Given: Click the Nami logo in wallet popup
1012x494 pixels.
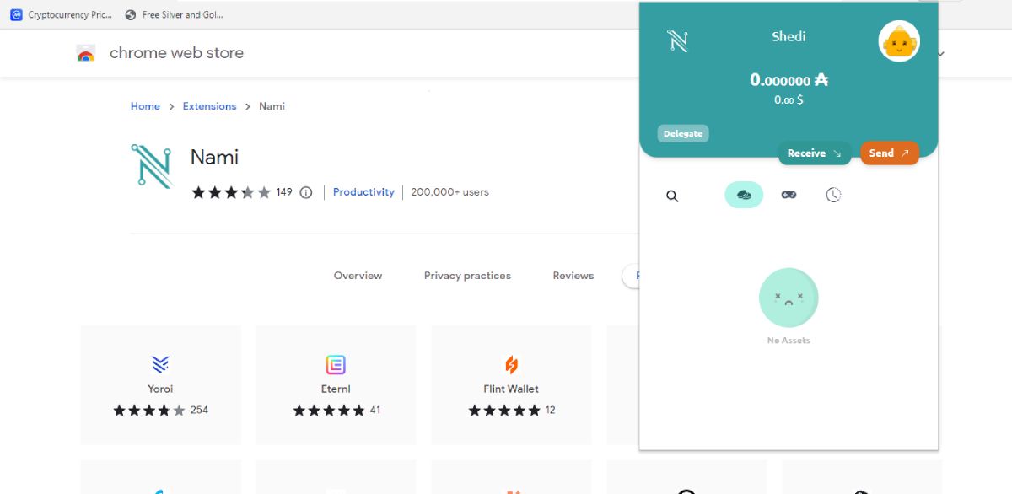Looking at the screenshot, I should coord(678,40).
